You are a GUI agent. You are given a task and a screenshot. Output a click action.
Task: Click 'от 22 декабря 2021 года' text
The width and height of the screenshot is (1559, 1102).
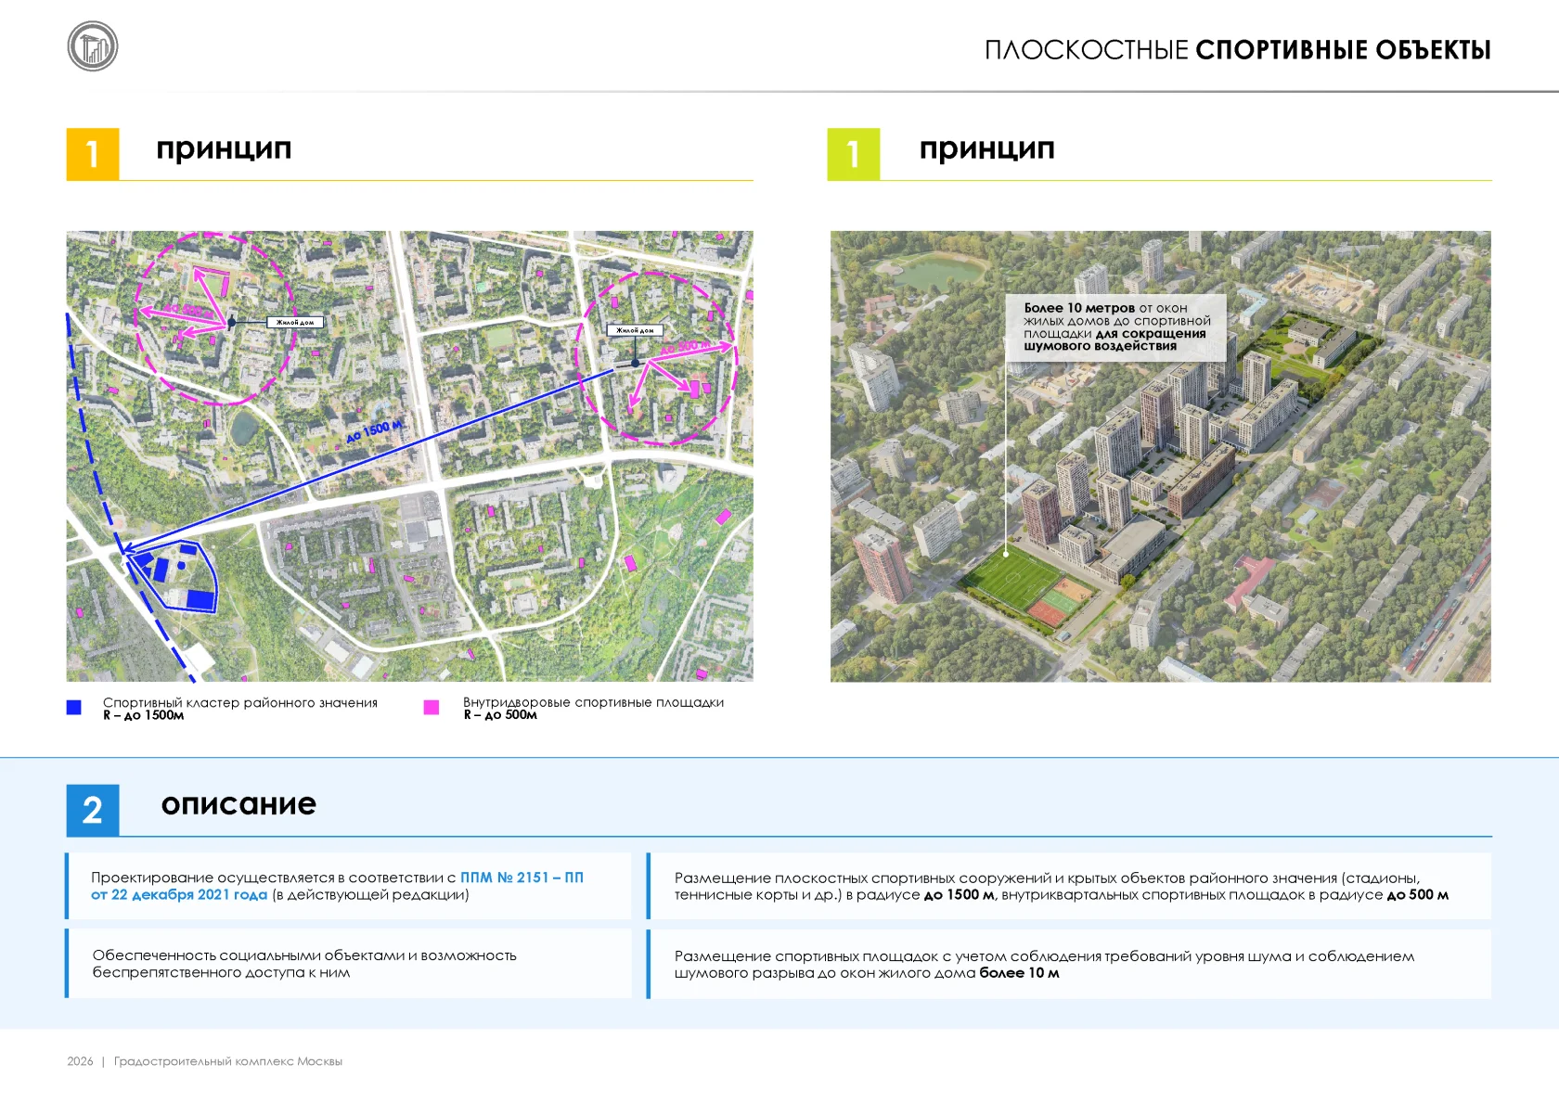(179, 895)
